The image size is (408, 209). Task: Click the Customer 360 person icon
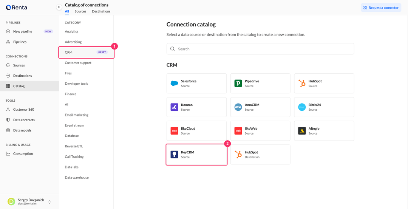click(8, 110)
